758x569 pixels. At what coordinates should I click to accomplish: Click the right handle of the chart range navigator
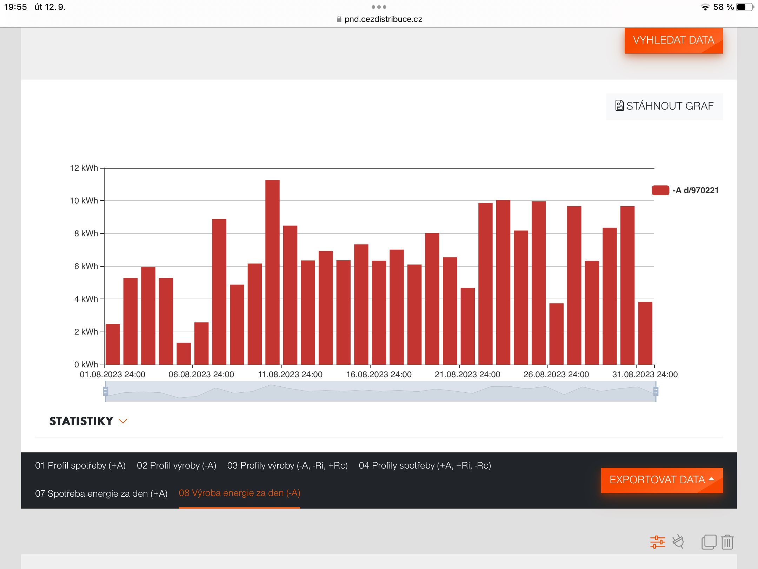(x=656, y=391)
